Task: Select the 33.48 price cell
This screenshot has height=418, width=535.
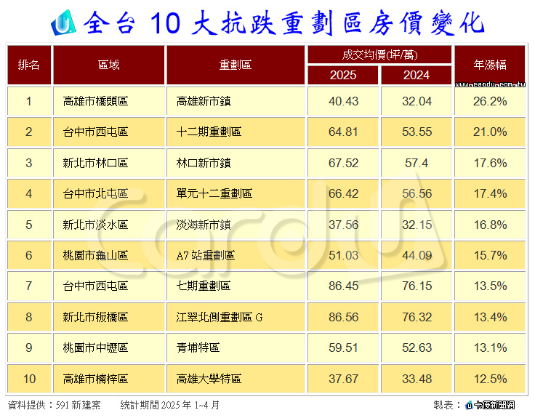Action: click(417, 379)
